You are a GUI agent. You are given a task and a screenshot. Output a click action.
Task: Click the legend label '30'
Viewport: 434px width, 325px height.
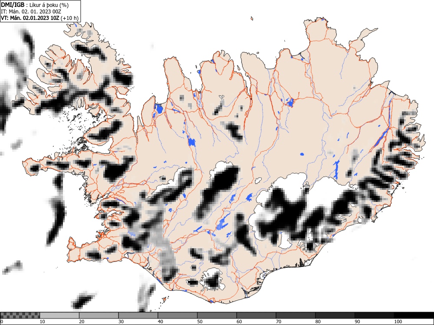pyautogui.click(x=121, y=322)
